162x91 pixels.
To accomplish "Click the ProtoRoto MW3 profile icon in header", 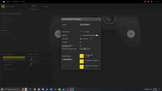I will point(3,6).
